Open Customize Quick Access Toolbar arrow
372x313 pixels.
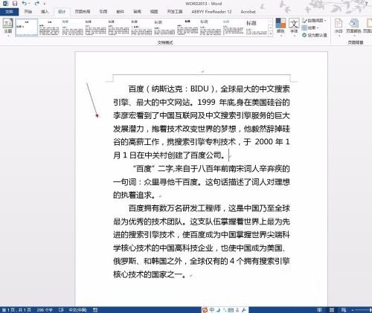pyautogui.click(x=45, y=4)
